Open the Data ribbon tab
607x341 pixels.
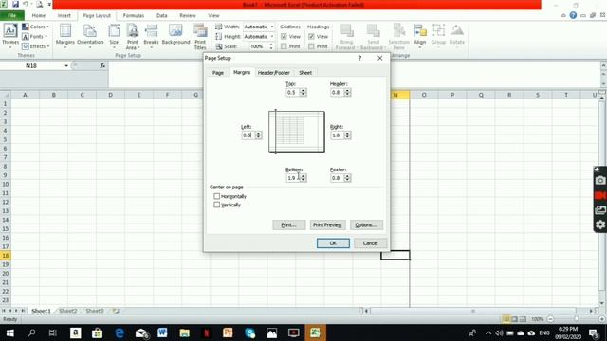click(x=162, y=15)
